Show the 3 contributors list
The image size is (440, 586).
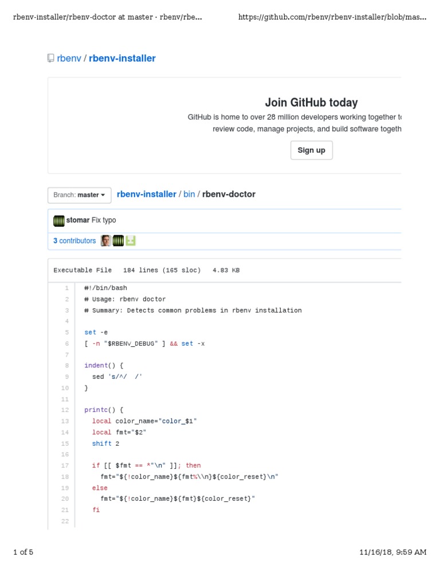[74, 241]
